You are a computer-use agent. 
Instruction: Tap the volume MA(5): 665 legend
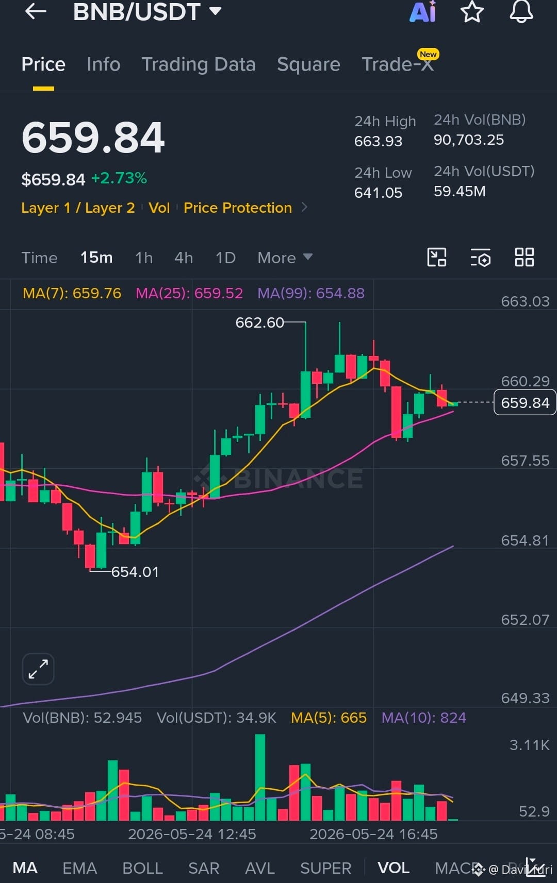coord(329,718)
